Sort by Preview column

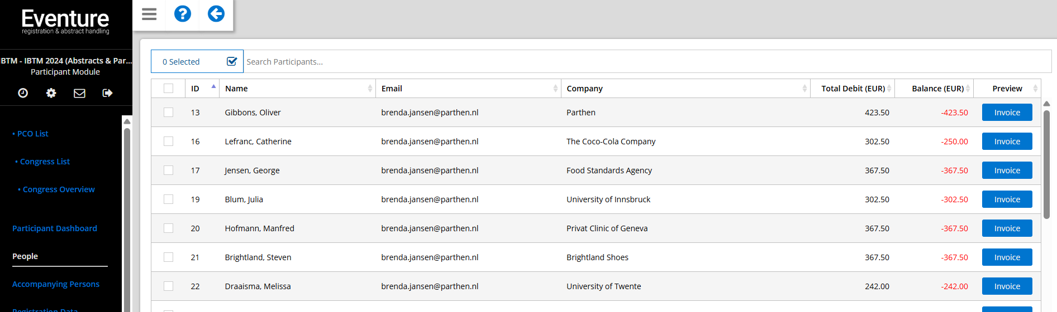click(x=1007, y=89)
